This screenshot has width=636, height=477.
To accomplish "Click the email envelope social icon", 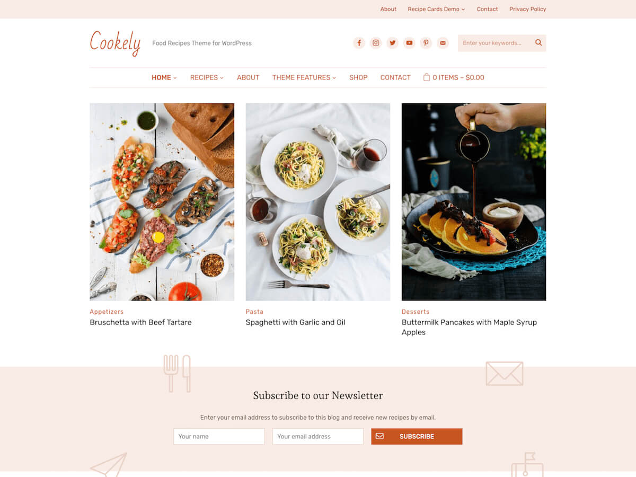I will click(443, 43).
